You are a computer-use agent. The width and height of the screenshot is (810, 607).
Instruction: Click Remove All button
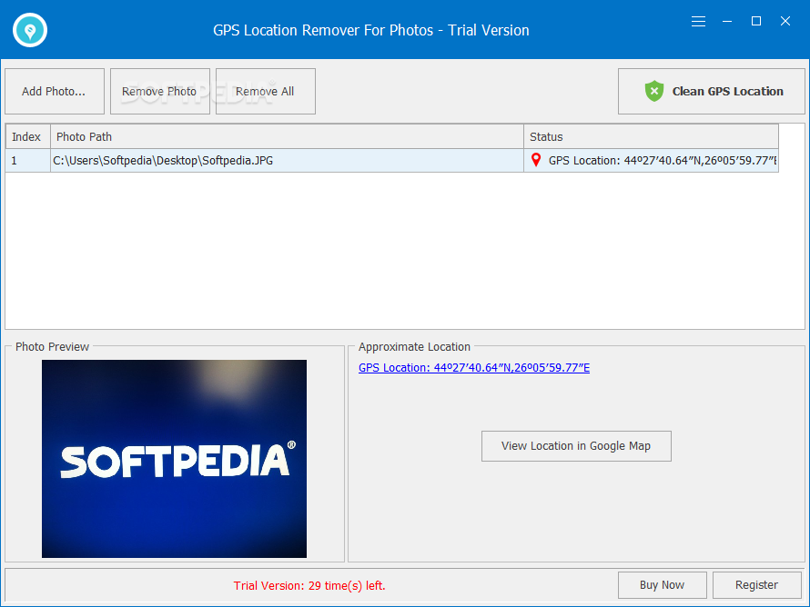(x=266, y=91)
